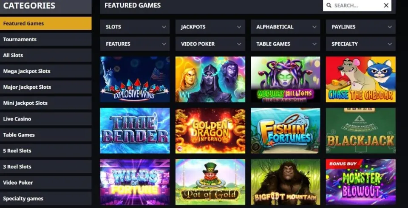The height and width of the screenshot is (208, 408).
Task: Play the Time Bender slot
Action: [135, 131]
